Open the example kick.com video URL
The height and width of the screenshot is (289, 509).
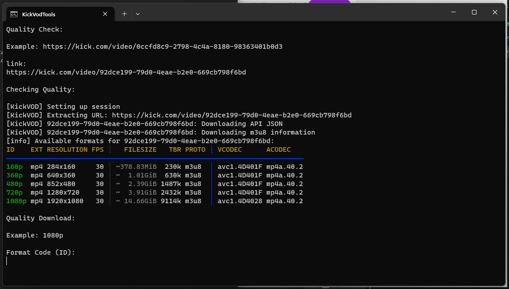(x=163, y=47)
